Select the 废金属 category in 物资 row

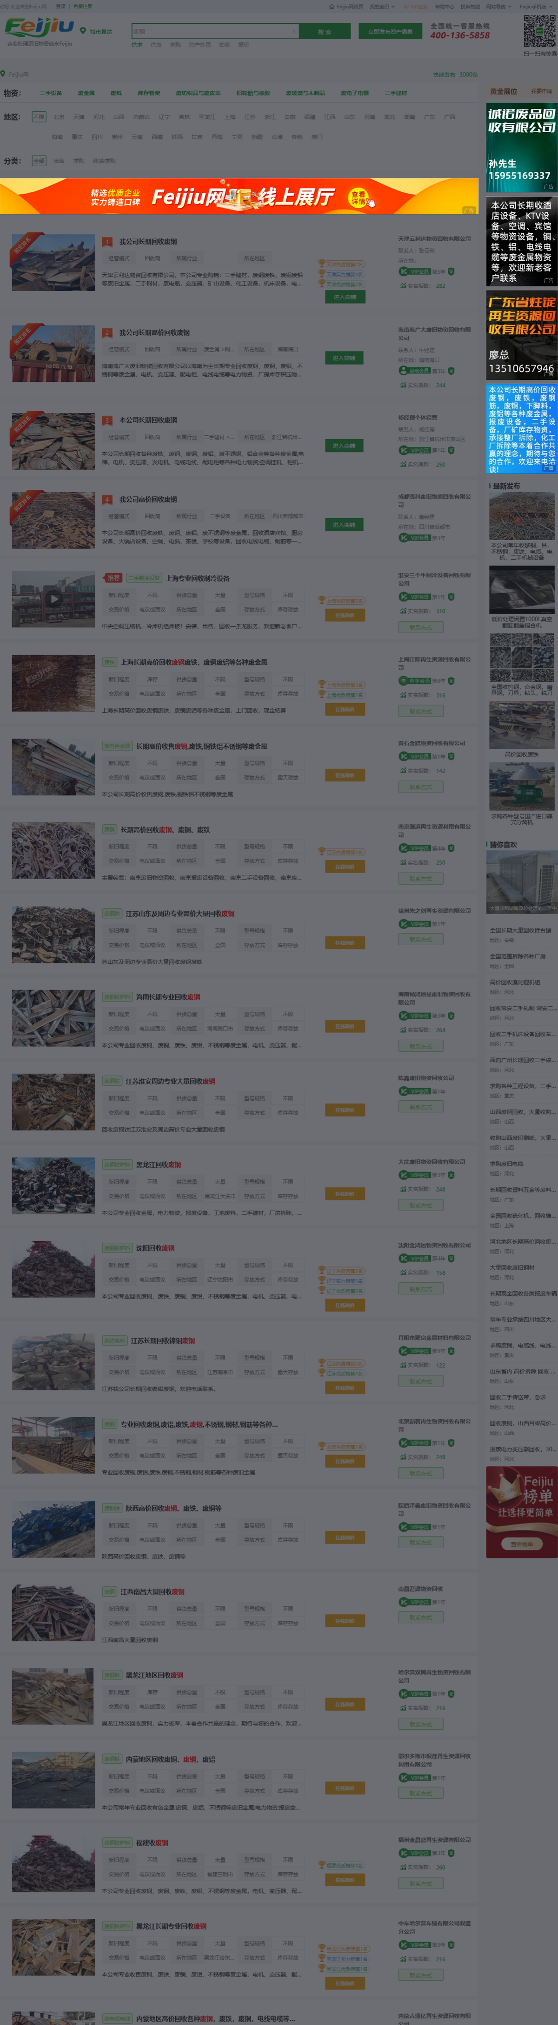[x=86, y=93]
